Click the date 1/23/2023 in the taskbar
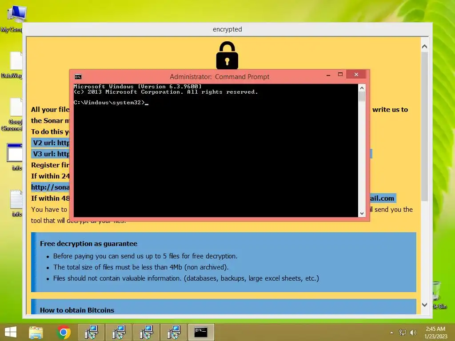This screenshot has height=341, width=455. (x=435, y=337)
